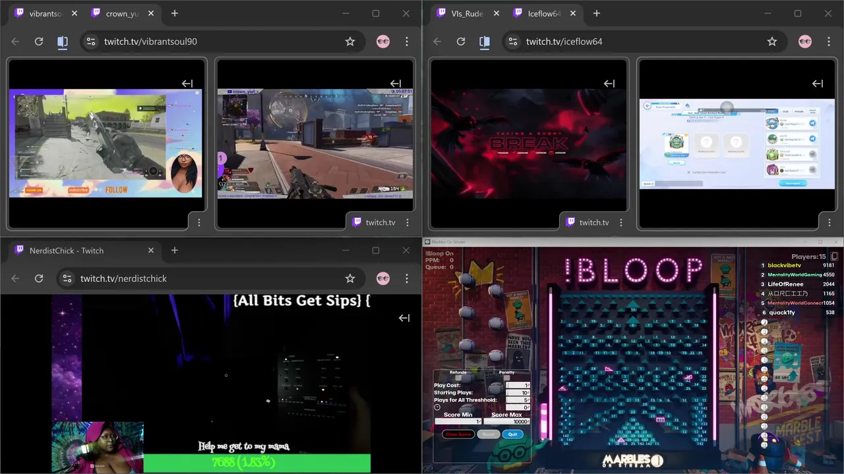View site info for twitch.tv/nerdistchick
The image size is (844, 474).
click(x=67, y=278)
